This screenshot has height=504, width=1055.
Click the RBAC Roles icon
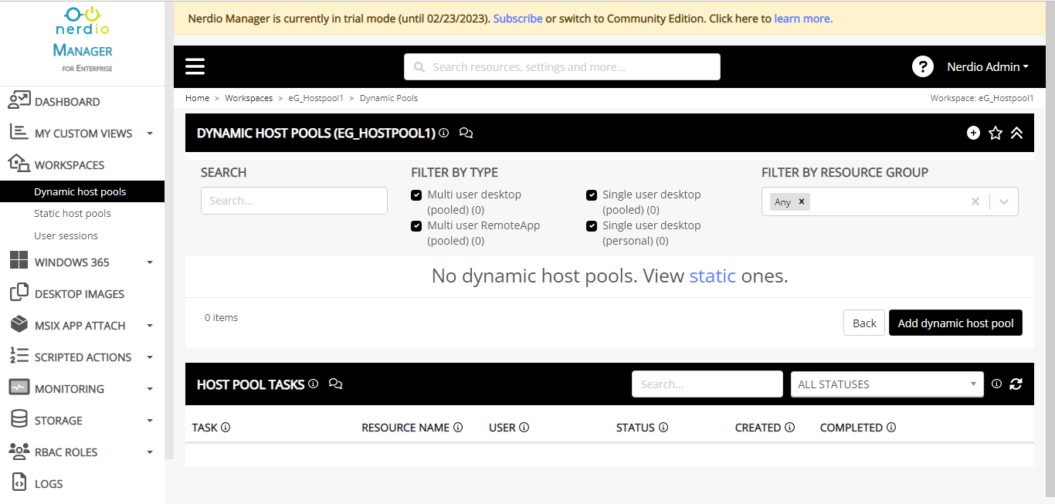pyautogui.click(x=19, y=452)
